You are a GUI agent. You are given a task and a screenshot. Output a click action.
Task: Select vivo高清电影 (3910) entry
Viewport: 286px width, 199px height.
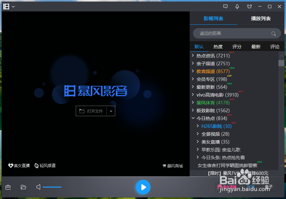click(217, 95)
